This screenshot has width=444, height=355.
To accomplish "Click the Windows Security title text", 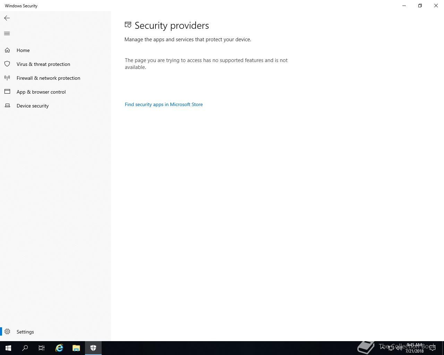I will point(21,6).
